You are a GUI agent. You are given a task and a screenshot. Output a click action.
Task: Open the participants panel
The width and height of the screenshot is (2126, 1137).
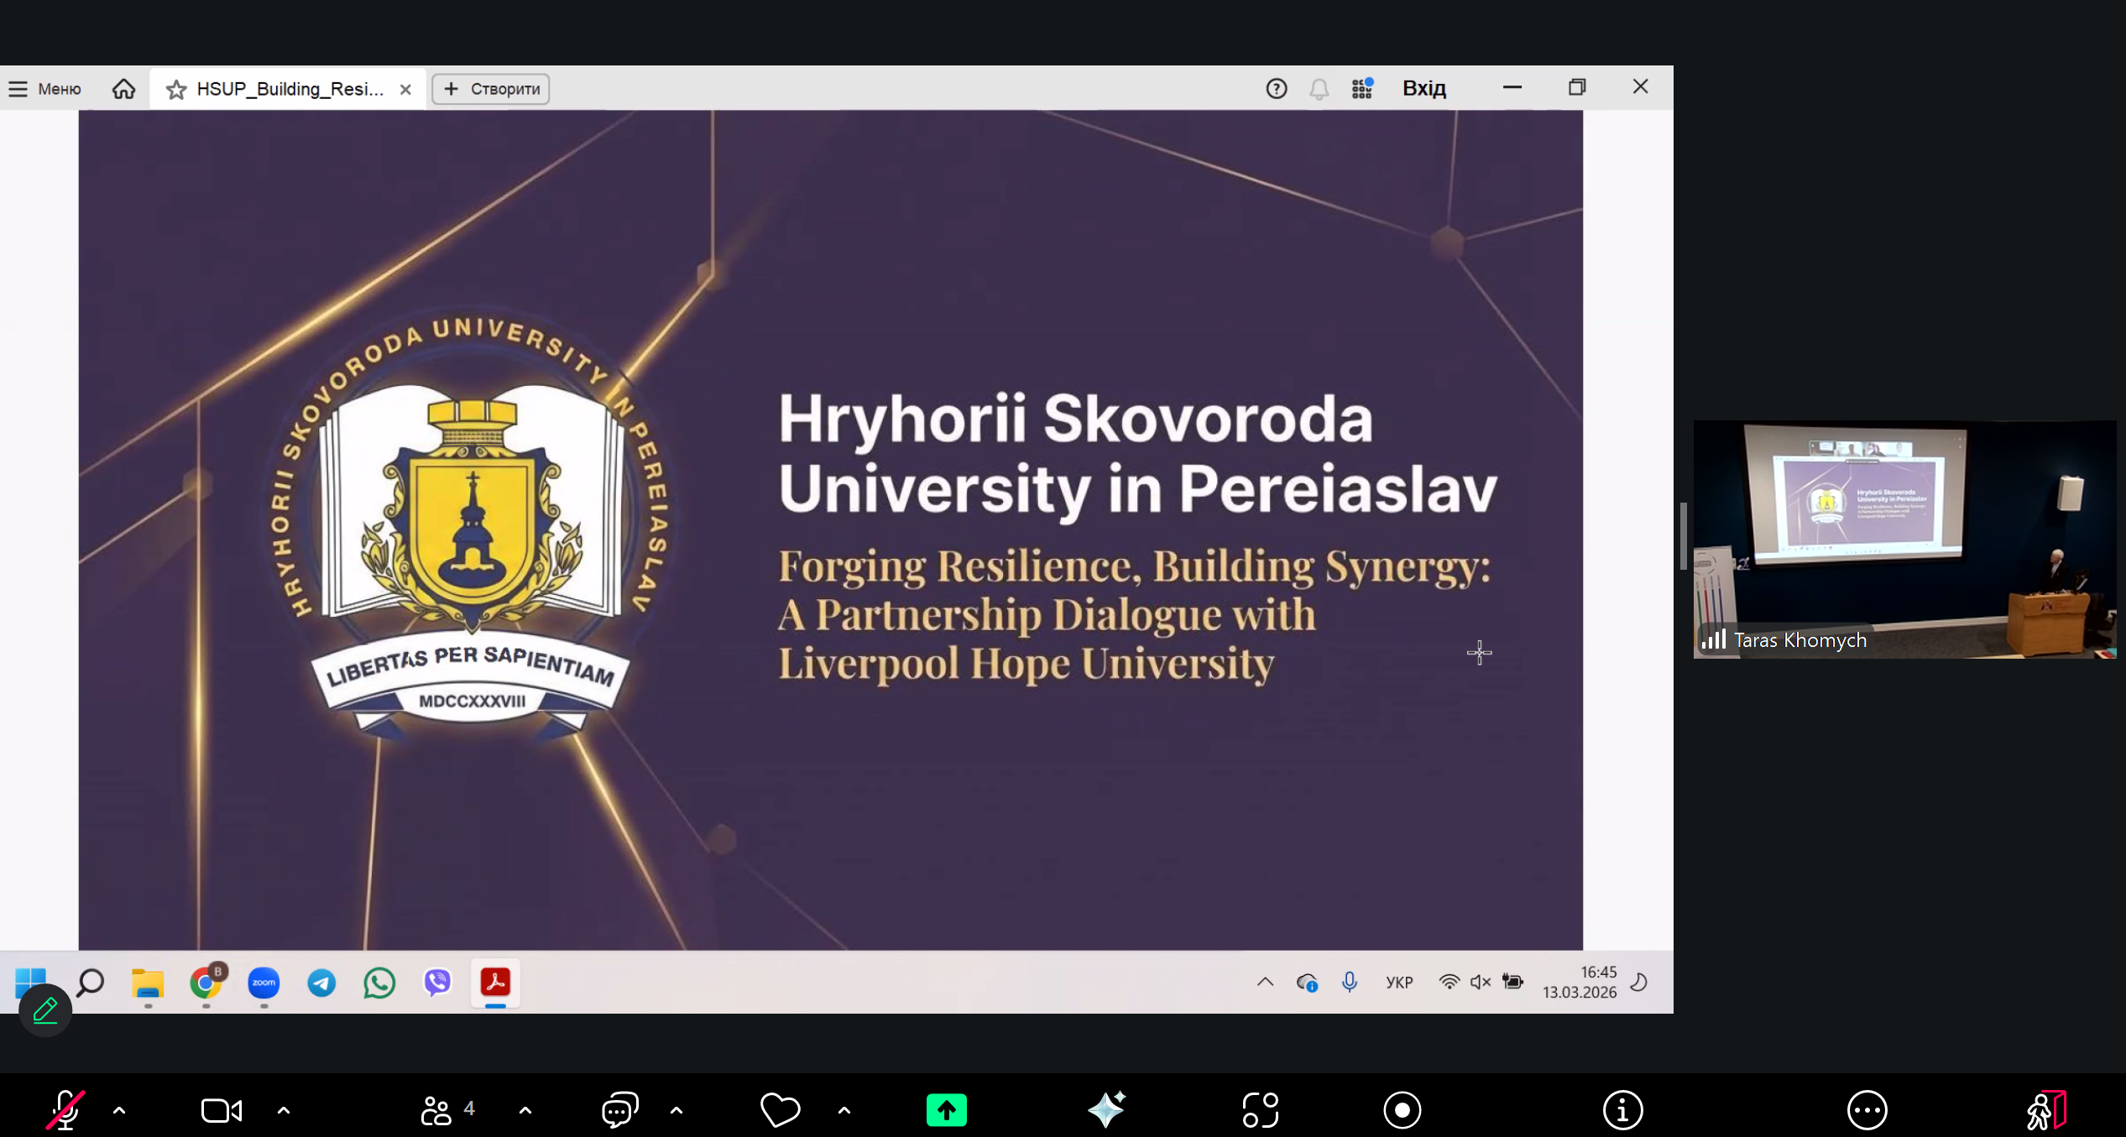pyautogui.click(x=437, y=1110)
